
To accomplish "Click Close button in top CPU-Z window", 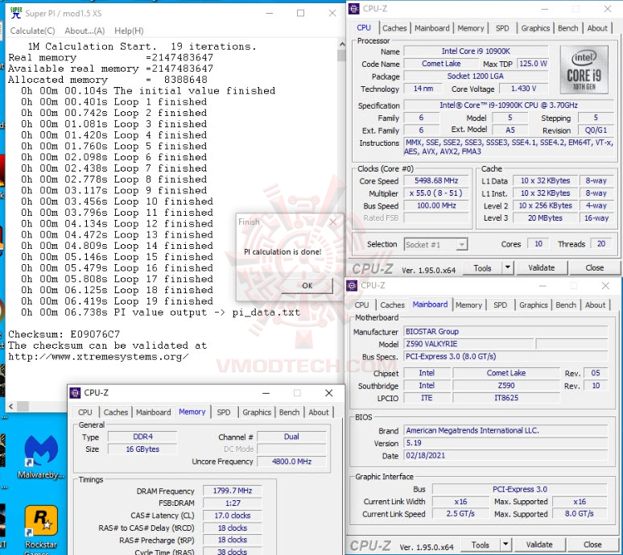I will point(594,268).
